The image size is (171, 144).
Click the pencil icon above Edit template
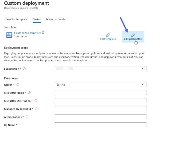pos(108,35)
